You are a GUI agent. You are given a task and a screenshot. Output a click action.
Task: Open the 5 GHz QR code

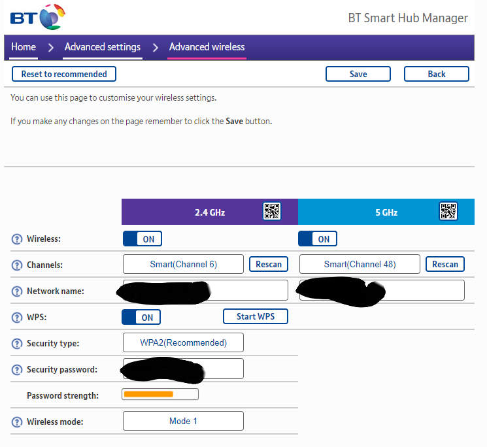pyautogui.click(x=448, y=212)
